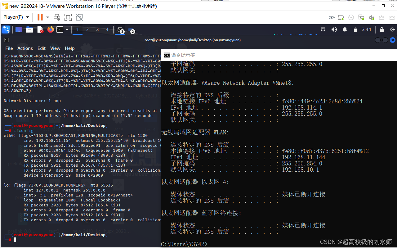Click the 3:44 clock in Kali panel
Image resolution: width=397 pixels, height=248 pixels.
pyautogui.click(x=367, y=29)
